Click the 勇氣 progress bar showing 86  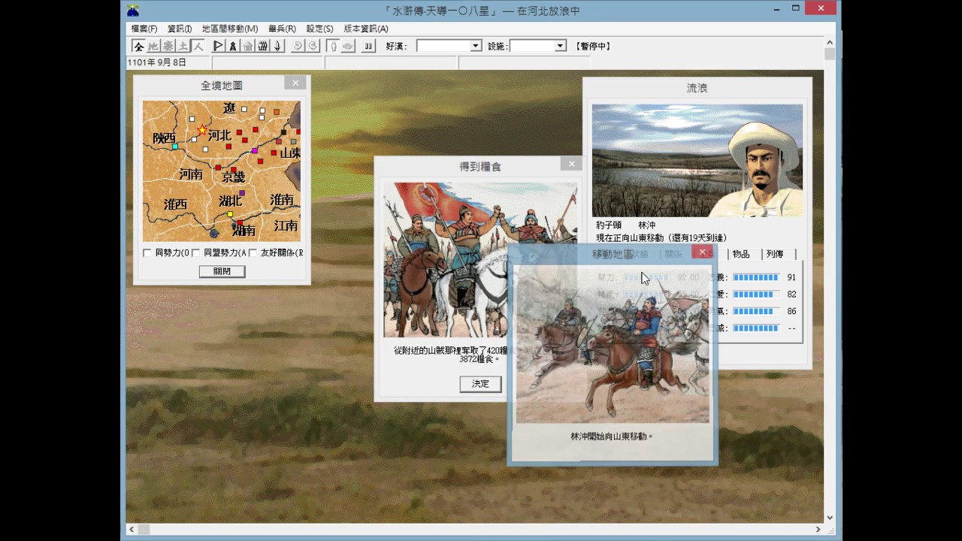point(756,311)
